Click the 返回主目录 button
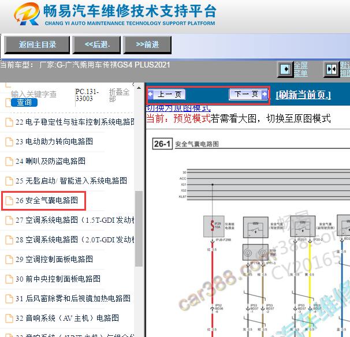350x337 pixels. pyautogui.click(x=37, y=45)
